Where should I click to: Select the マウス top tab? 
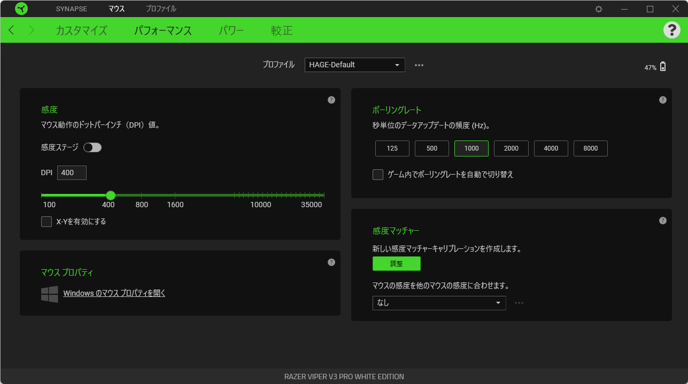[117, 9]
